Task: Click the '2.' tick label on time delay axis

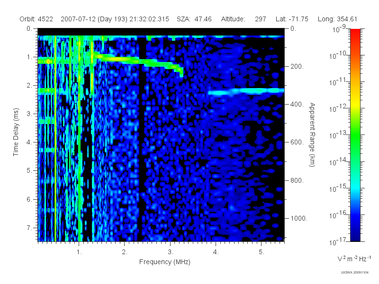Action: pyautogui.click(x=29, y=86)
